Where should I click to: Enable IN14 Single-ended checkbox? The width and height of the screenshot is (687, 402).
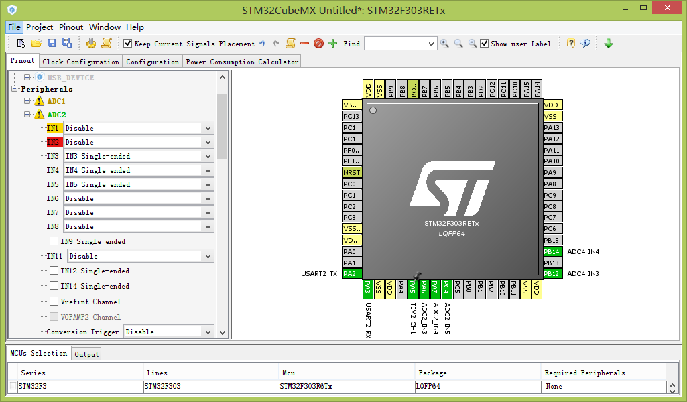point(54,286)
